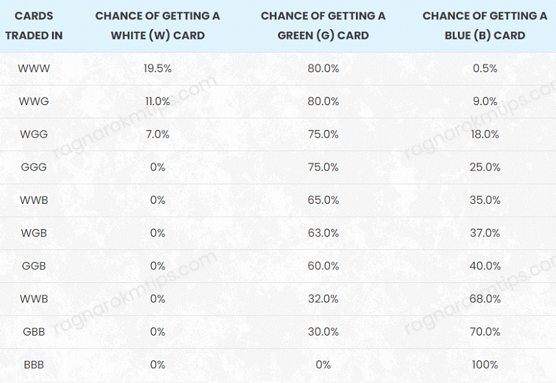
Task: Click the WGG row label
Action: point(34,134)
